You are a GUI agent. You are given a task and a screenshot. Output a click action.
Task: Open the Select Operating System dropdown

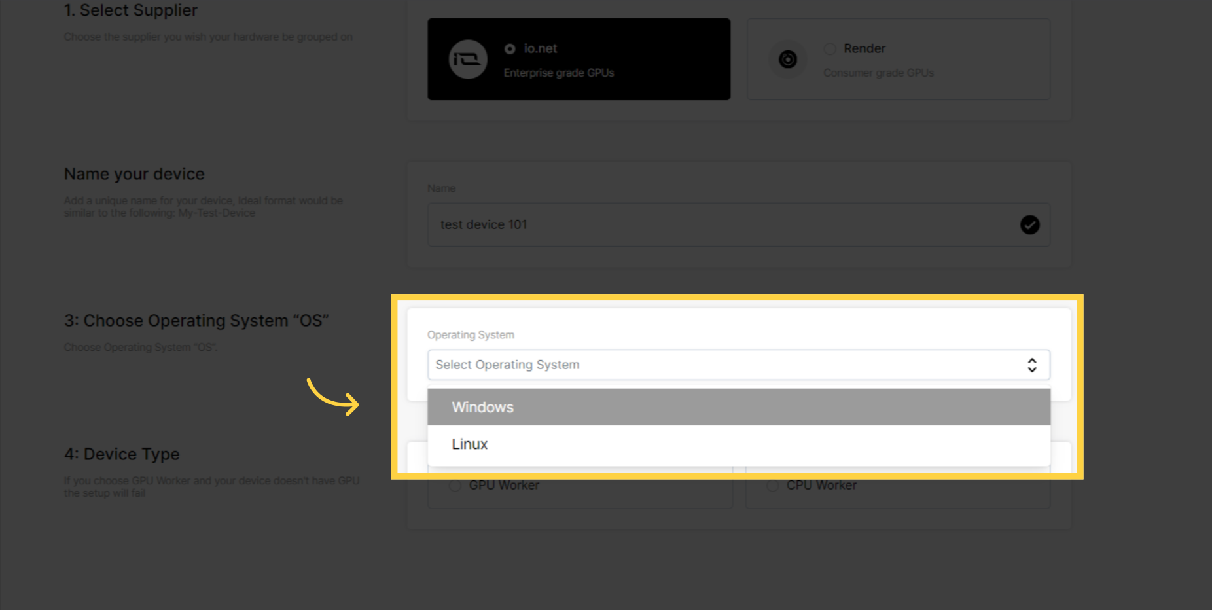pos(739,365)
